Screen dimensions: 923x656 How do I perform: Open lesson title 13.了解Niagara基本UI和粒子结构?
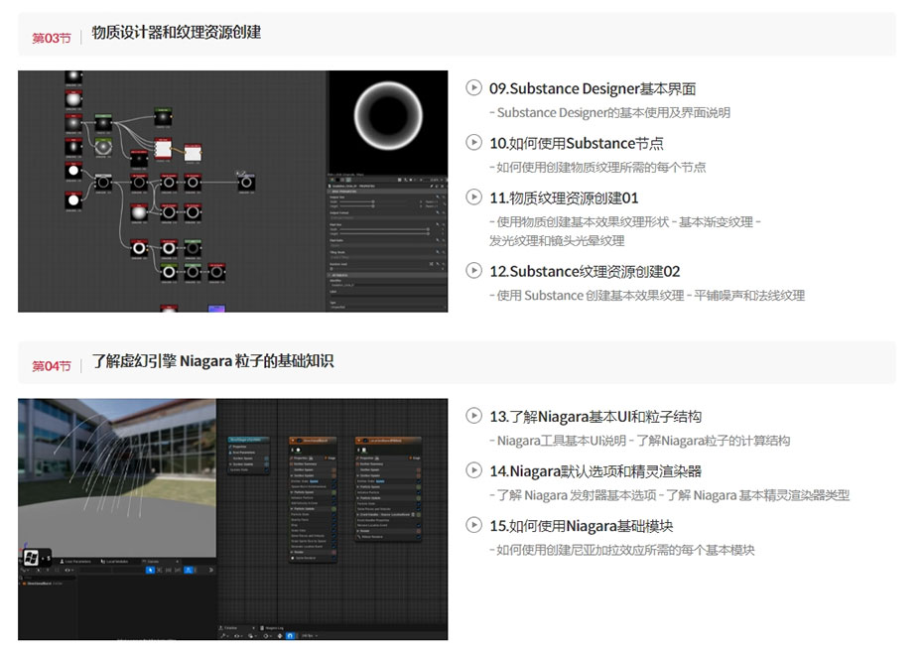[595, 417]
